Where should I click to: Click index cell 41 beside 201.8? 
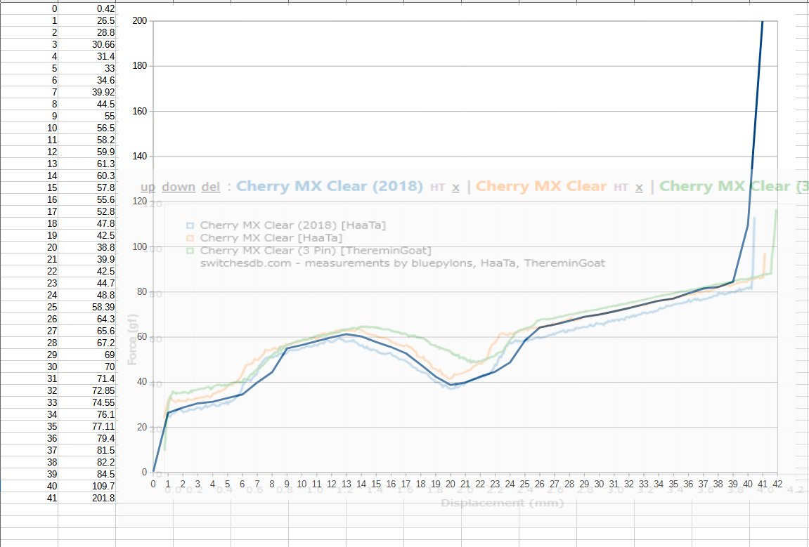pos(30,498)
